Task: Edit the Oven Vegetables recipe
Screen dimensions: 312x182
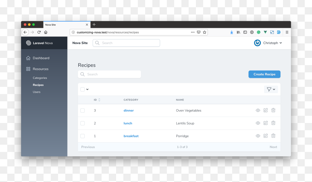Action: 266,110
